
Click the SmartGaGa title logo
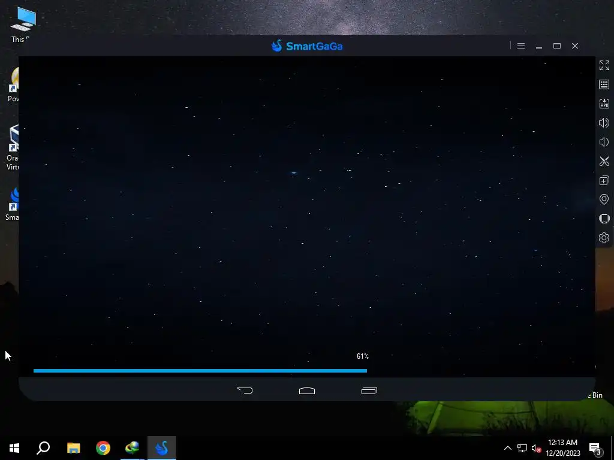[307, 46]
